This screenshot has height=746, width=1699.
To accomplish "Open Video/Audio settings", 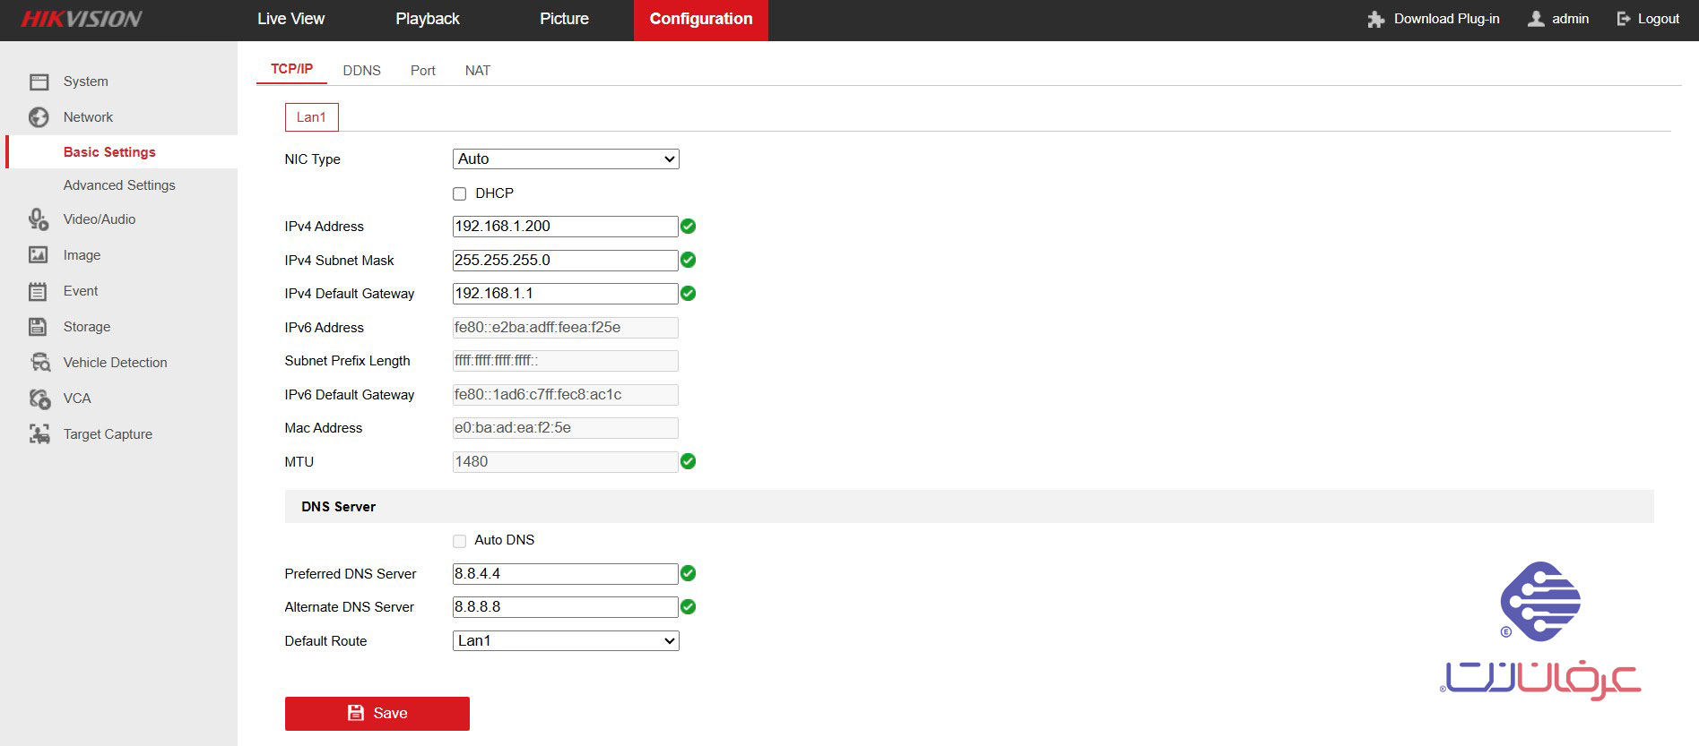I will point(100,219).
